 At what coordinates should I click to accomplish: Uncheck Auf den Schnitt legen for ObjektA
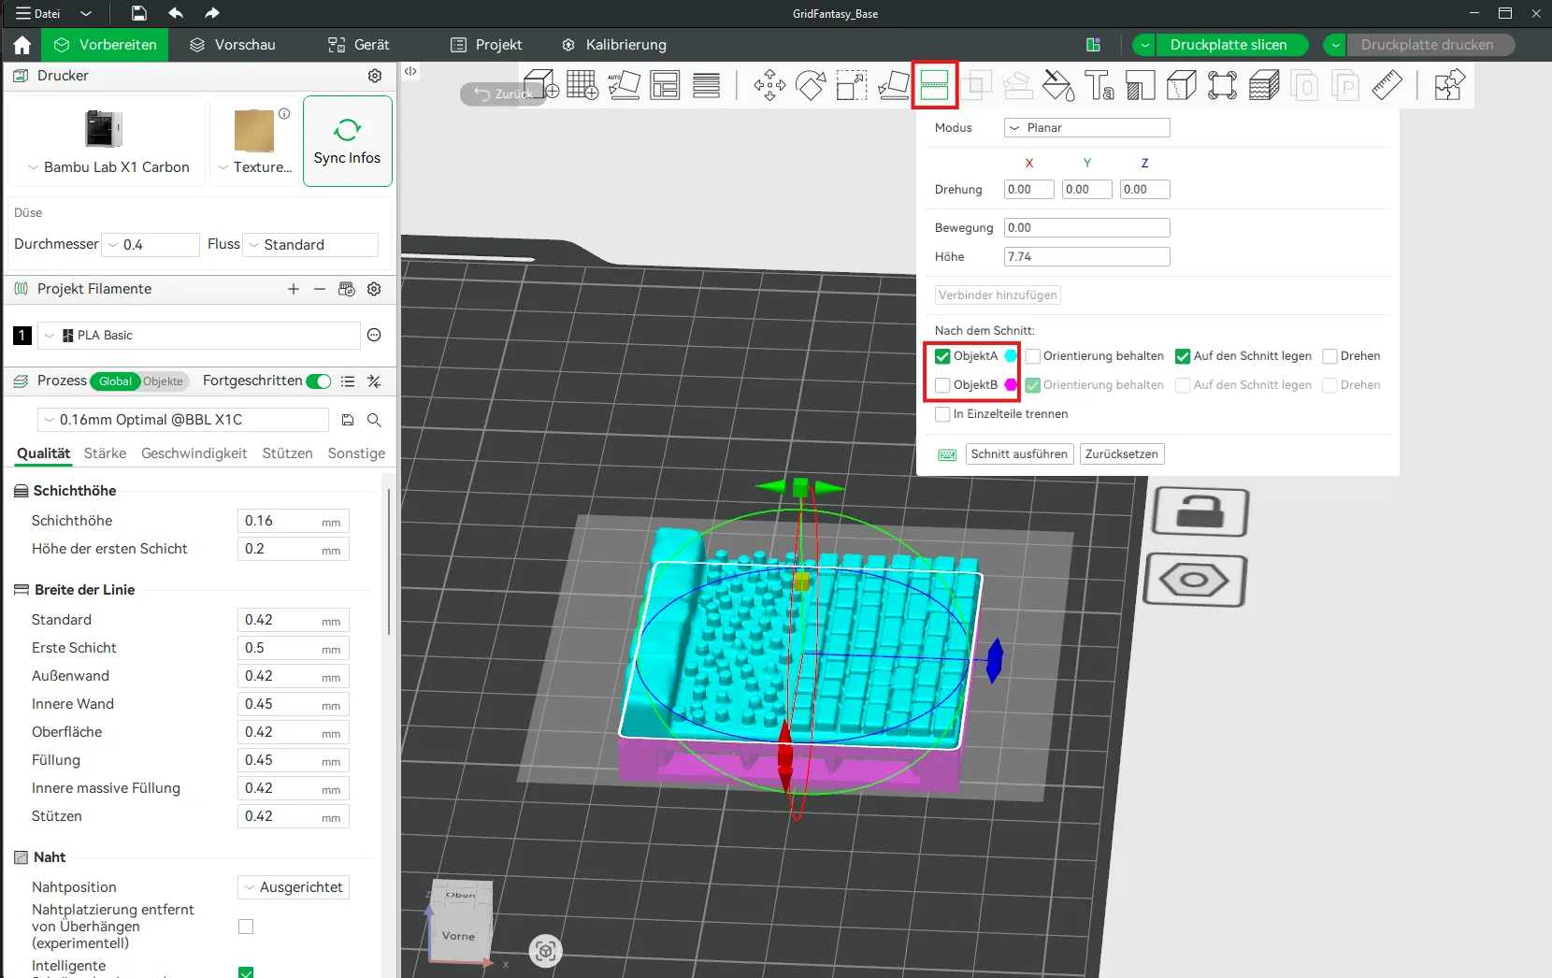click(x=1183, y=356)
